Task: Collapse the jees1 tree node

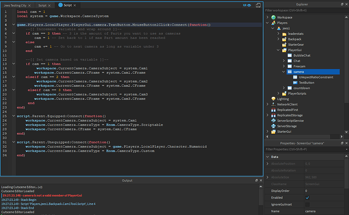Action: tap(273, 28)
